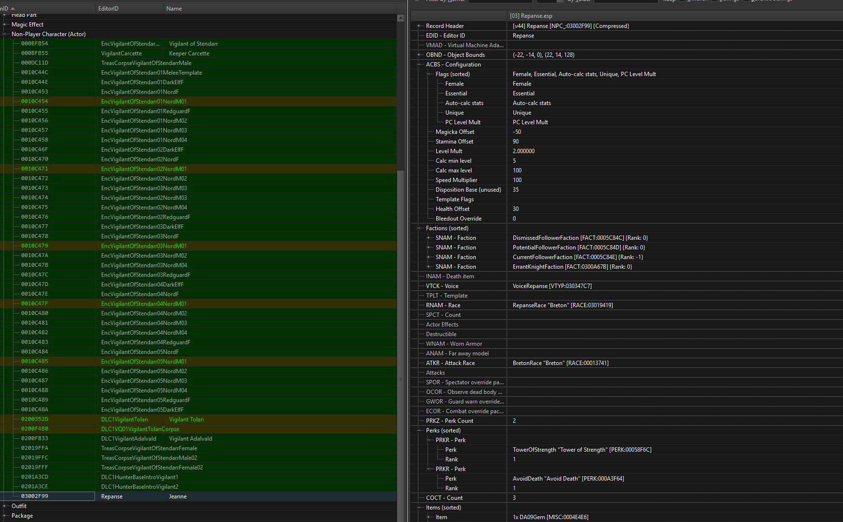843x522 pixels.
Task: Collapse the Flags (sorted) node
Action: click(428, 74)
